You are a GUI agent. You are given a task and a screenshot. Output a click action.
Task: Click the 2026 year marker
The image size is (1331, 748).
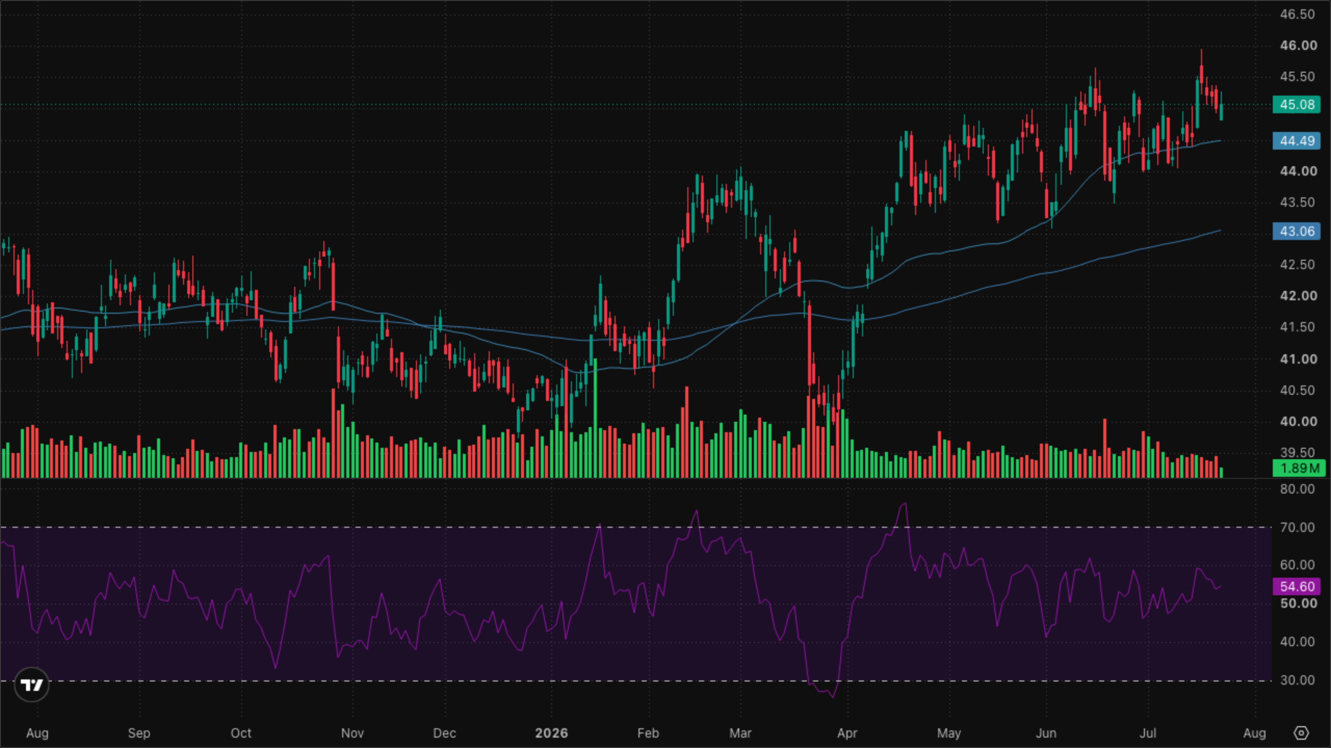coord(552,733)
